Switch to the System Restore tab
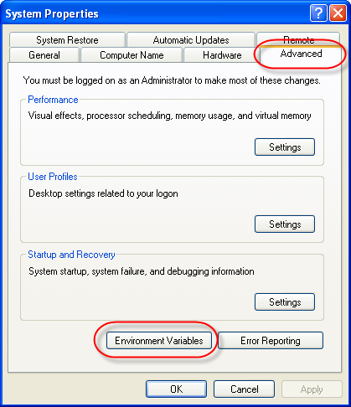351x407 pixels. click(x=67, y=40)
